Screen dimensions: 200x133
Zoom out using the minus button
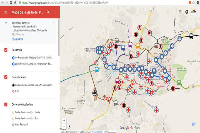[64, 126]
